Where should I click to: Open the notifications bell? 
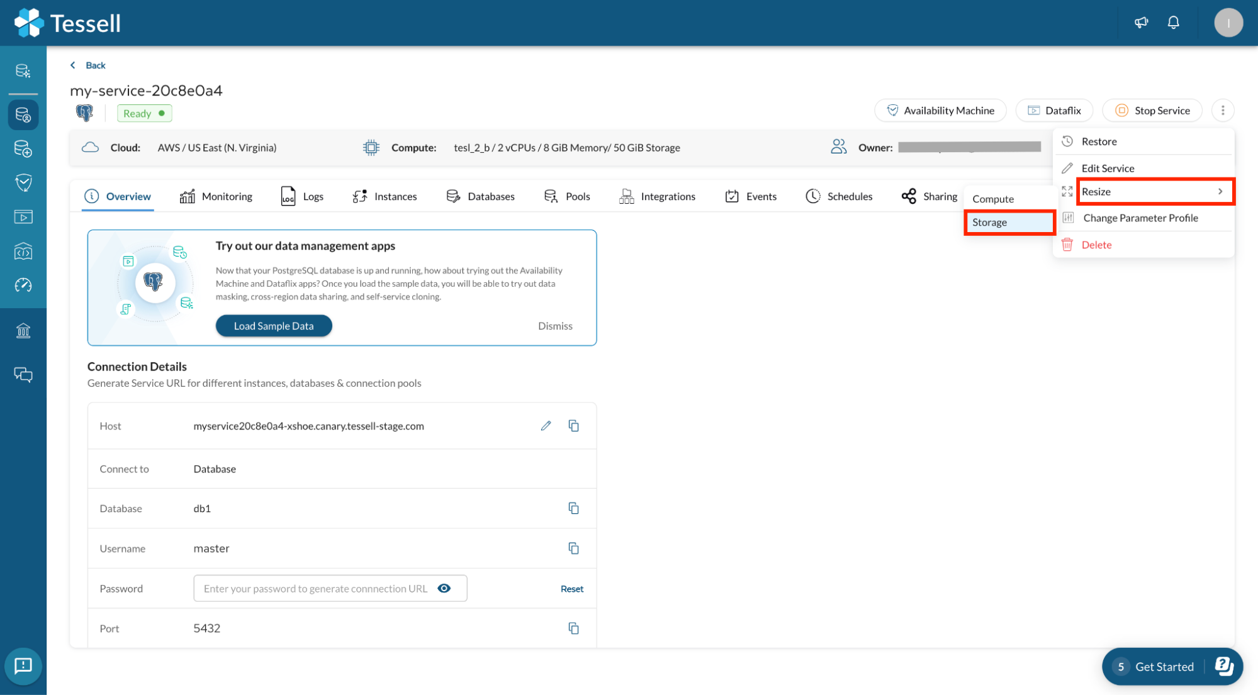[1173, 23]
